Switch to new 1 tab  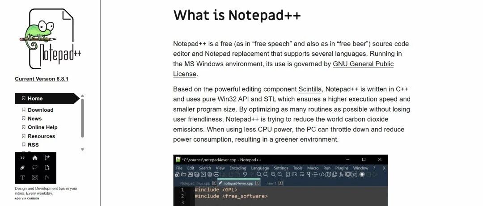tap(271, 183)
